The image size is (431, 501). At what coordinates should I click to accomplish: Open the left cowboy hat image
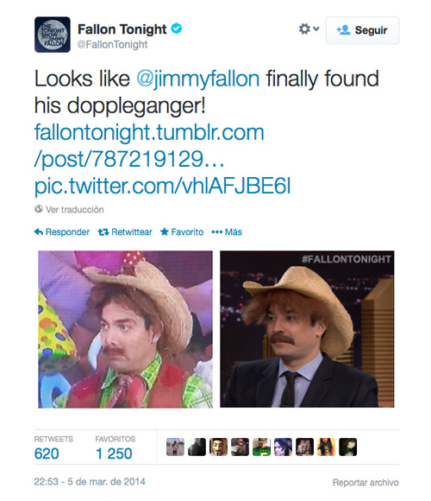pyautogui.click(x=125, y=329)
